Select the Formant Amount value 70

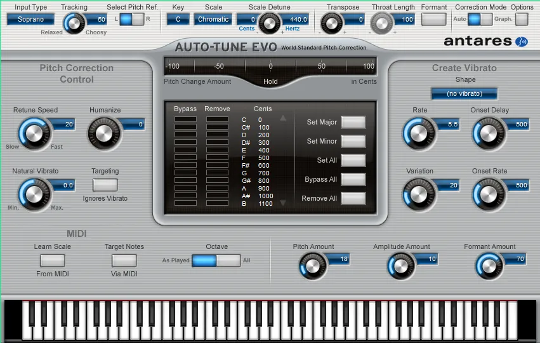point(515,259)
